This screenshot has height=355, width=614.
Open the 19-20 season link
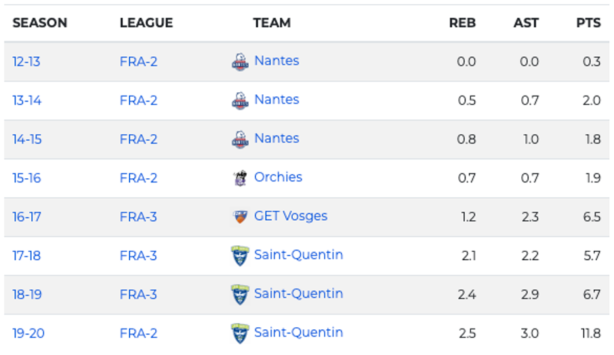coord(28,333)
